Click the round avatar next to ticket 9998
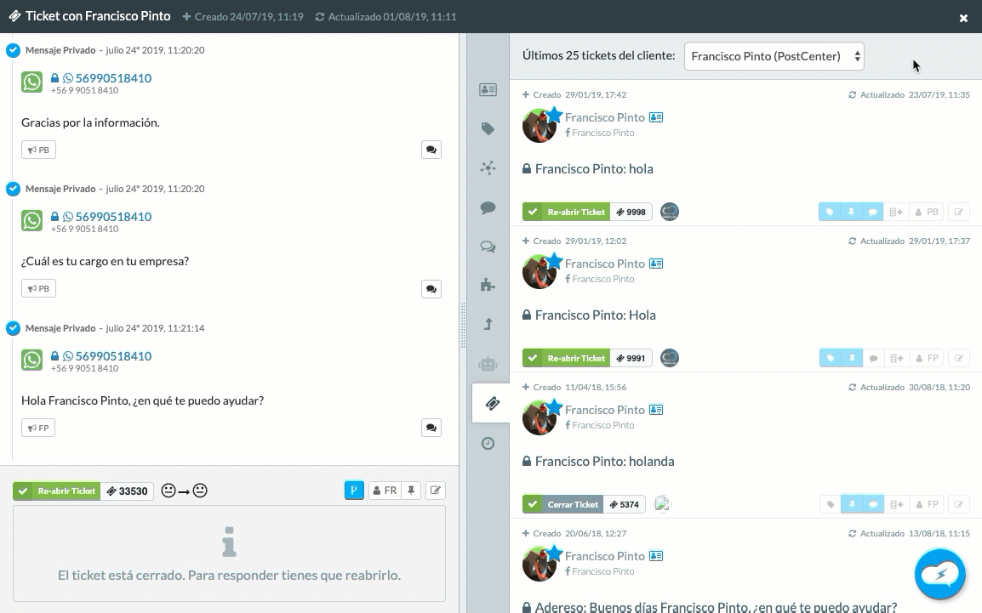982x613 pixels. [670, 212]
